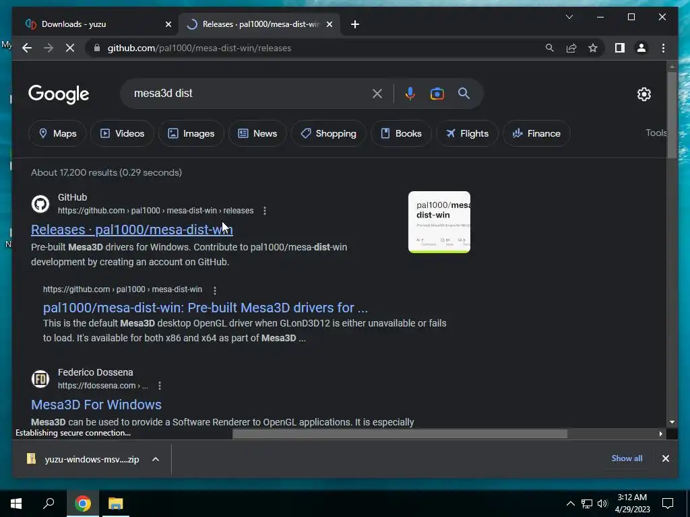Filter results by Flights

[x=467, y=133]
